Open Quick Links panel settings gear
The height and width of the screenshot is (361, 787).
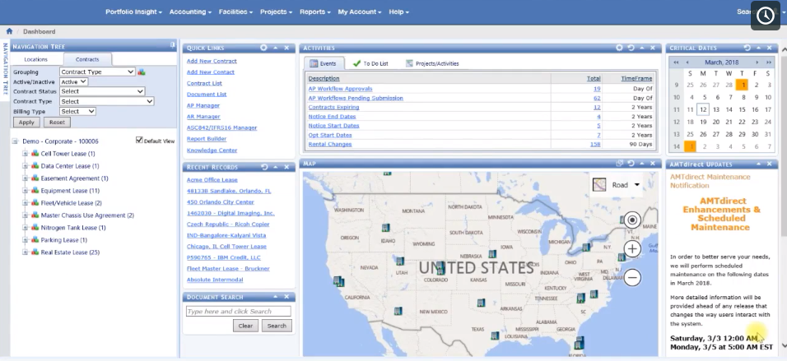(263, 48)
